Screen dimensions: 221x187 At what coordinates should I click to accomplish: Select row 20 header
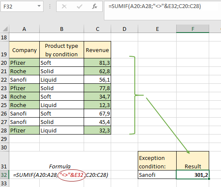(4, 63)
